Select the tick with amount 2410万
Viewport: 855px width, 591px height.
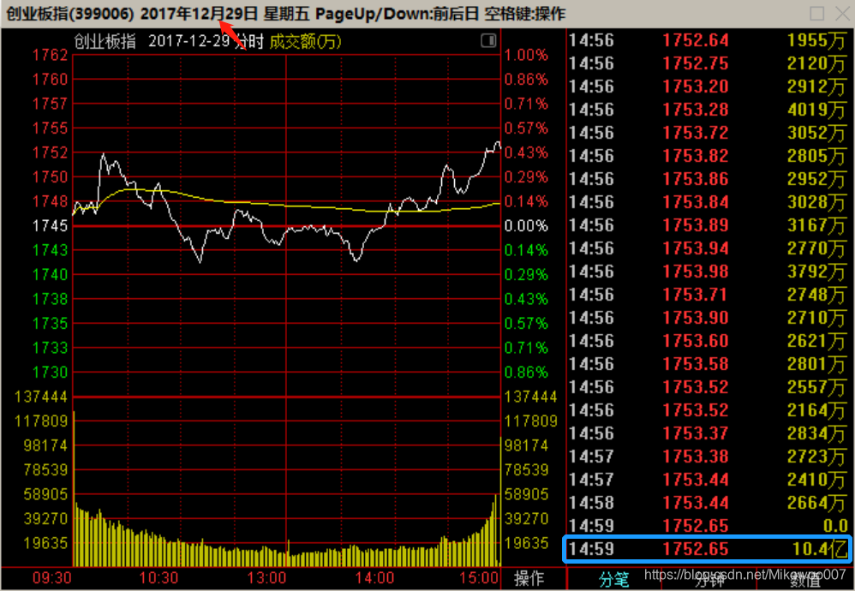[x=709, y=480]
